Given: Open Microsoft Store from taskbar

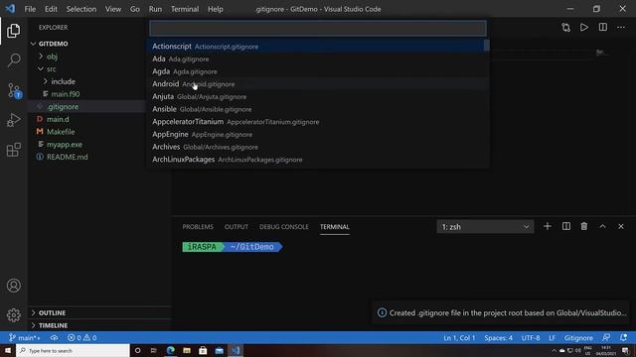Looking at the screenshot, I should click(x=203, y=350).
